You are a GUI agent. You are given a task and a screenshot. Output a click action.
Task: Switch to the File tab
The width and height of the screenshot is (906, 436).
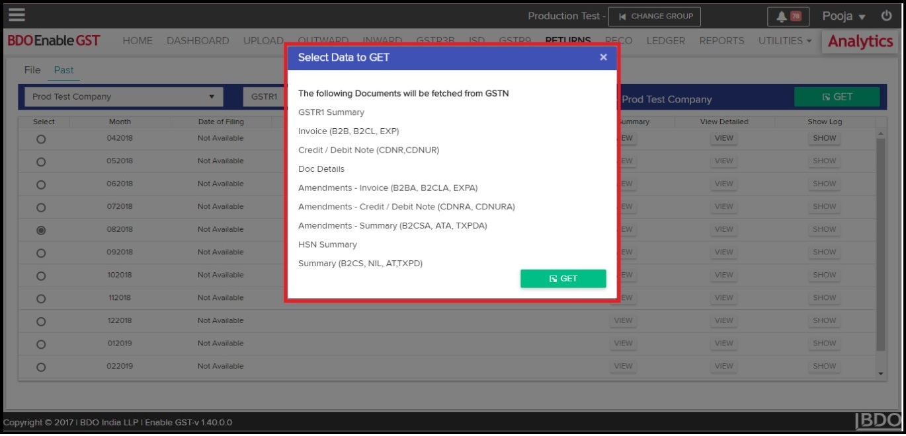click(x=32, y=70)
